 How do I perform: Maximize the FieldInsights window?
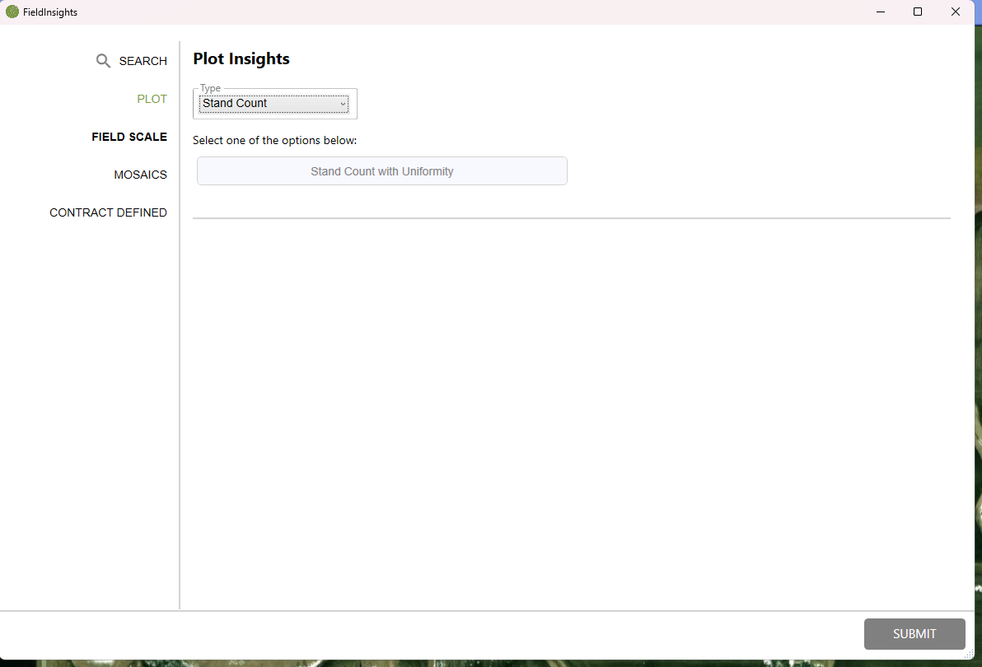click(x=918, y=12)
